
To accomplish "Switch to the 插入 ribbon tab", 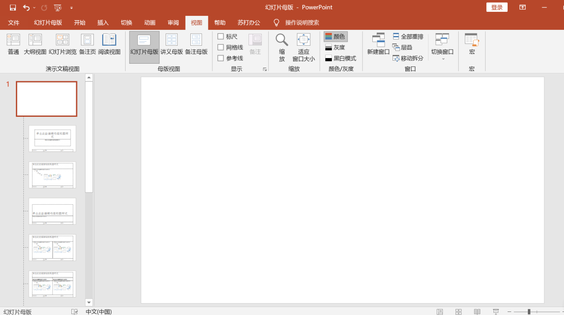I will coord(103,22).
